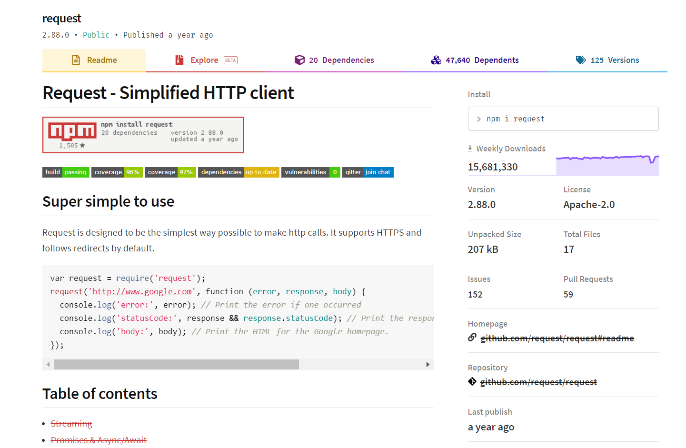Click the npm logo on the README badge

coord(72,131)
